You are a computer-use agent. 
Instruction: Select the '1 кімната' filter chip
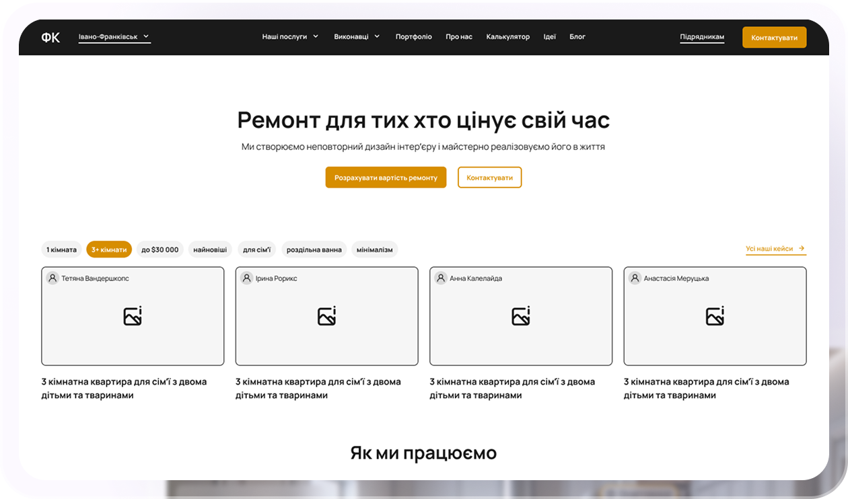click(x=62, y=249)
